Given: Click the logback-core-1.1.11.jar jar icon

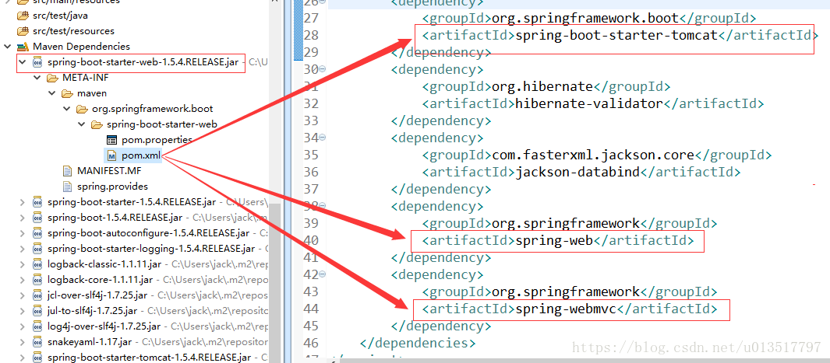Looking at the screenshot, I should pyautogui.click(x=37, y=280).
